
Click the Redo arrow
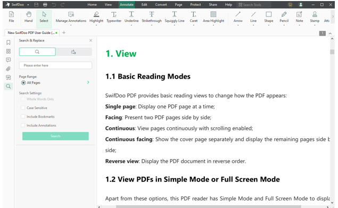(62, 5)
